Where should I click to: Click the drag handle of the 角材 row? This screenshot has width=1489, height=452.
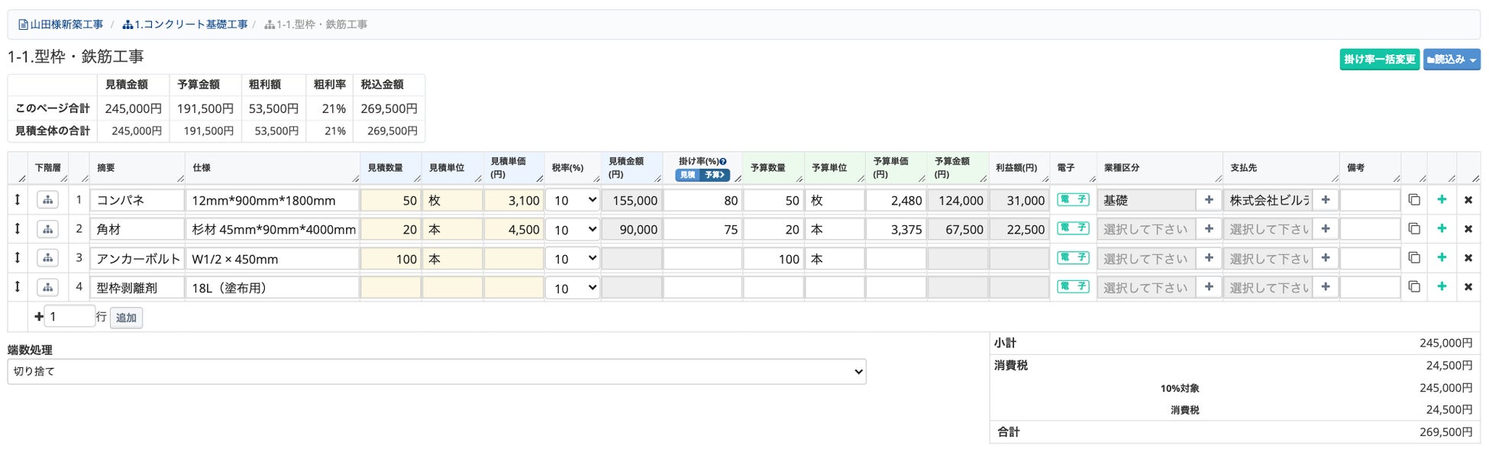[18, 228]
